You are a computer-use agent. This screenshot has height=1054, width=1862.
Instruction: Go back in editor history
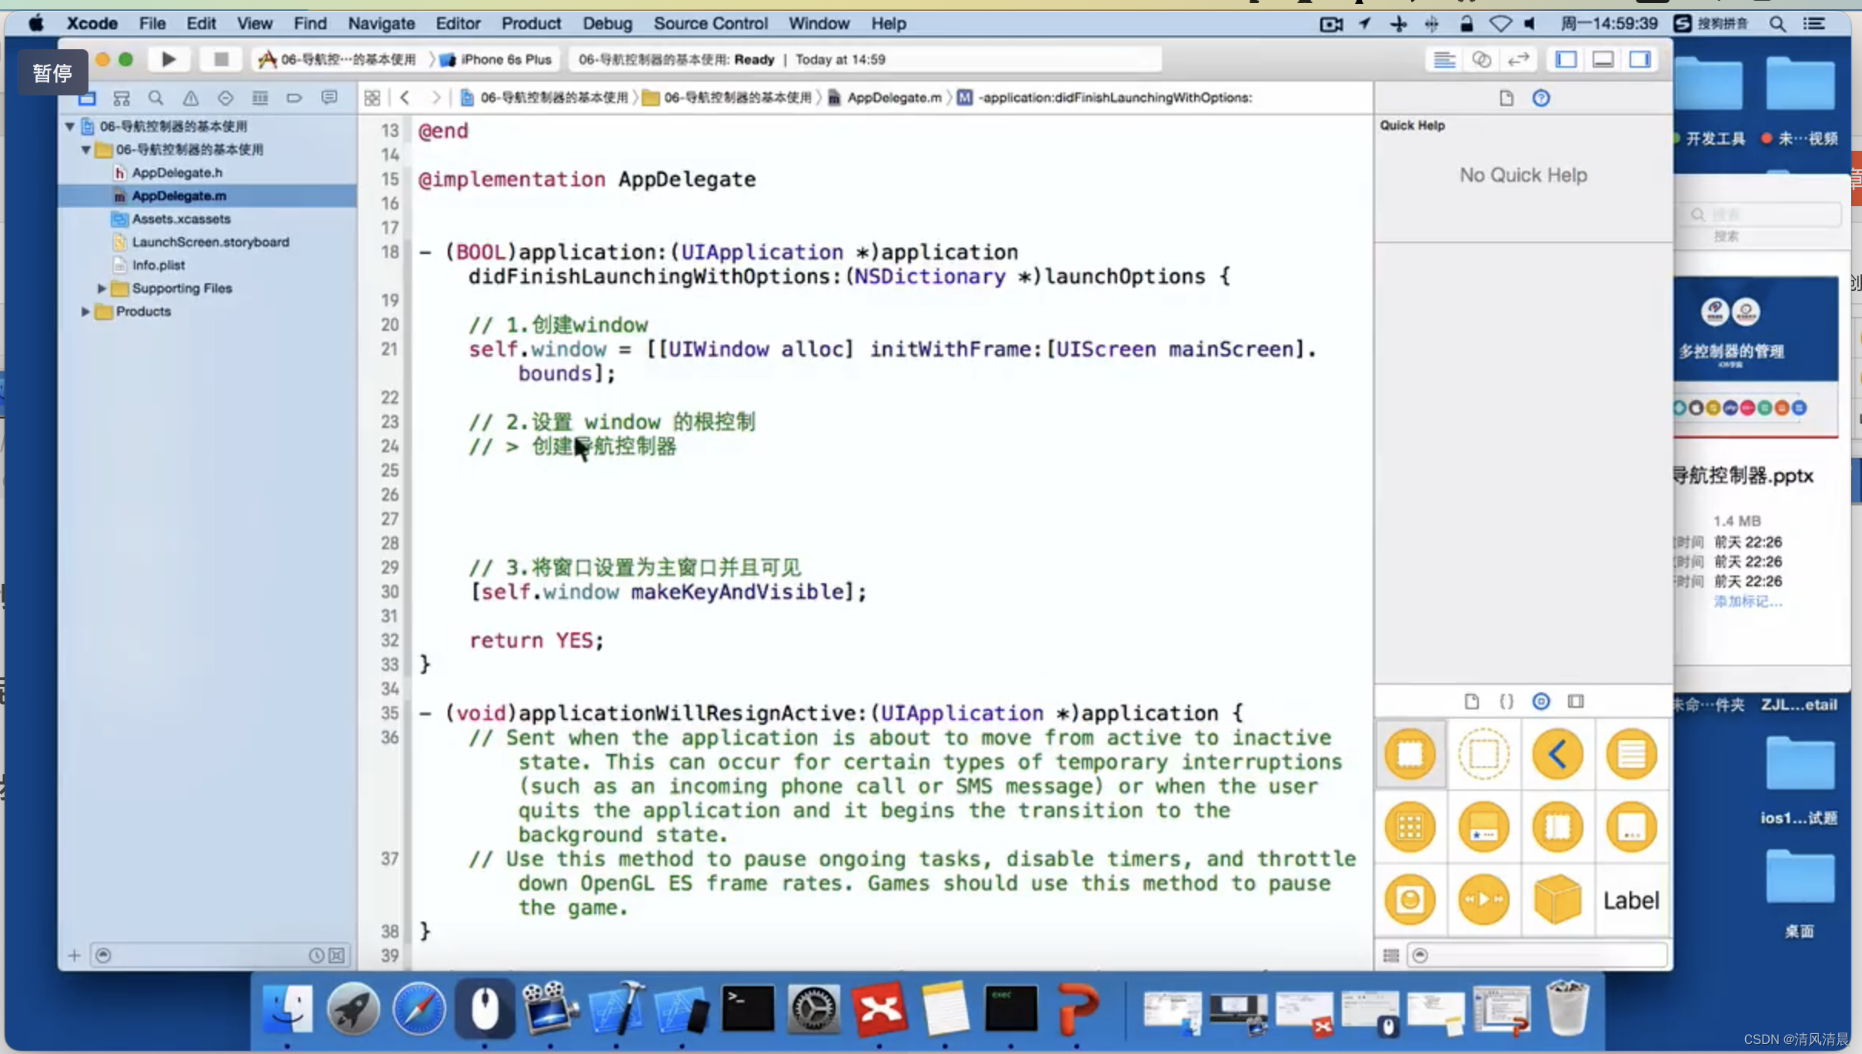(405, 98)
